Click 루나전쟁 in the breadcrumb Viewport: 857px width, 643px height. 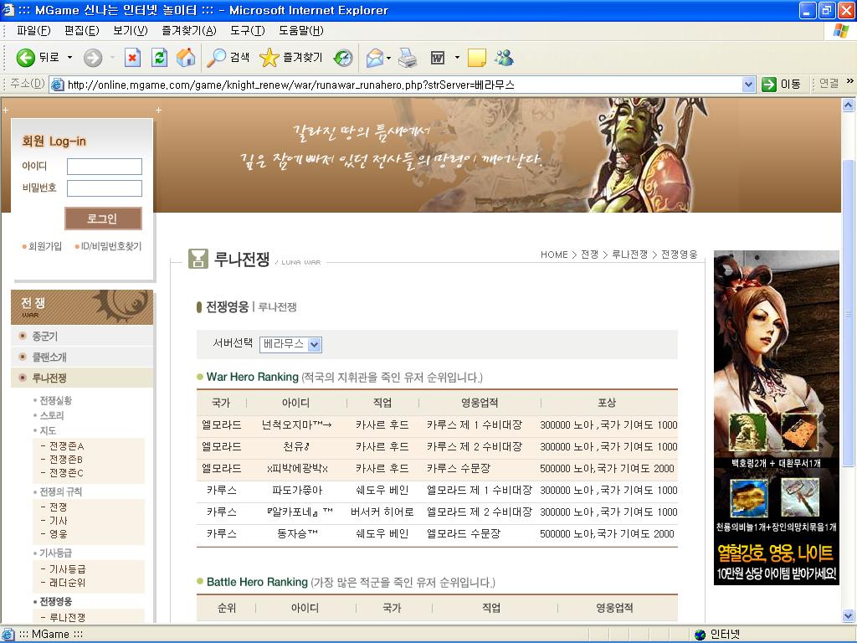tap(629, 255)
